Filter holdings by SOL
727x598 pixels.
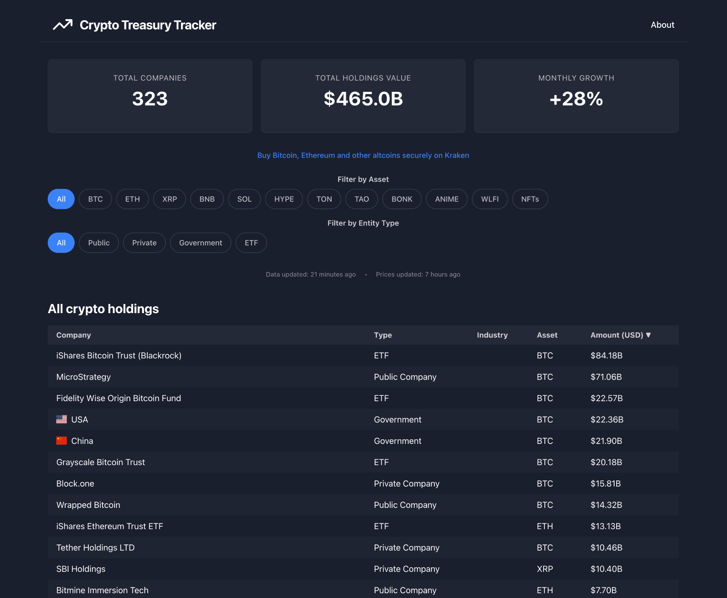point(244,199)
